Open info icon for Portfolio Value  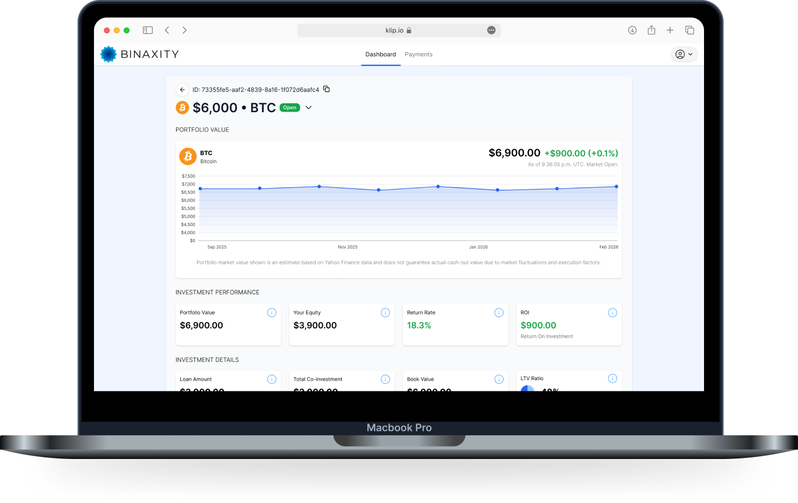pos(272,312)
